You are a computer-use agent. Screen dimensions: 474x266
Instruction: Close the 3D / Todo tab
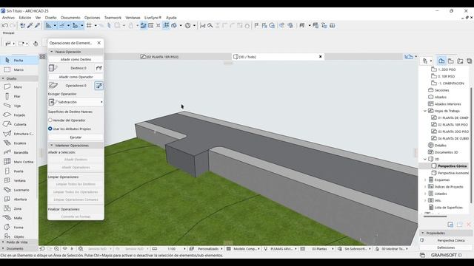point(321,56)
